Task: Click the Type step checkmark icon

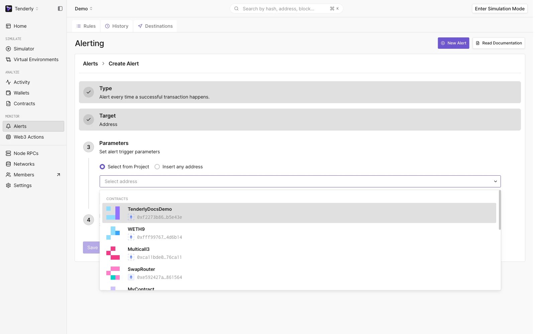Action: pos(89,92)
